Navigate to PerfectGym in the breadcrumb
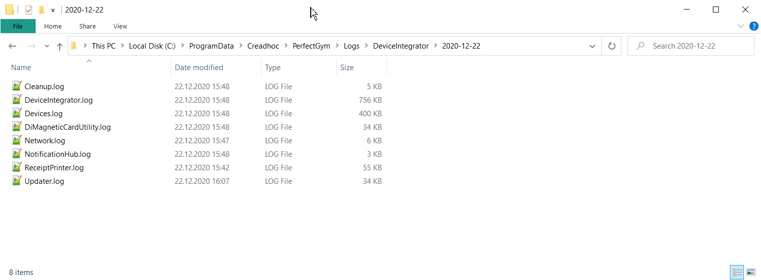Image resolution: width=761 pixels, height=280 pixels. coord(311,46)
